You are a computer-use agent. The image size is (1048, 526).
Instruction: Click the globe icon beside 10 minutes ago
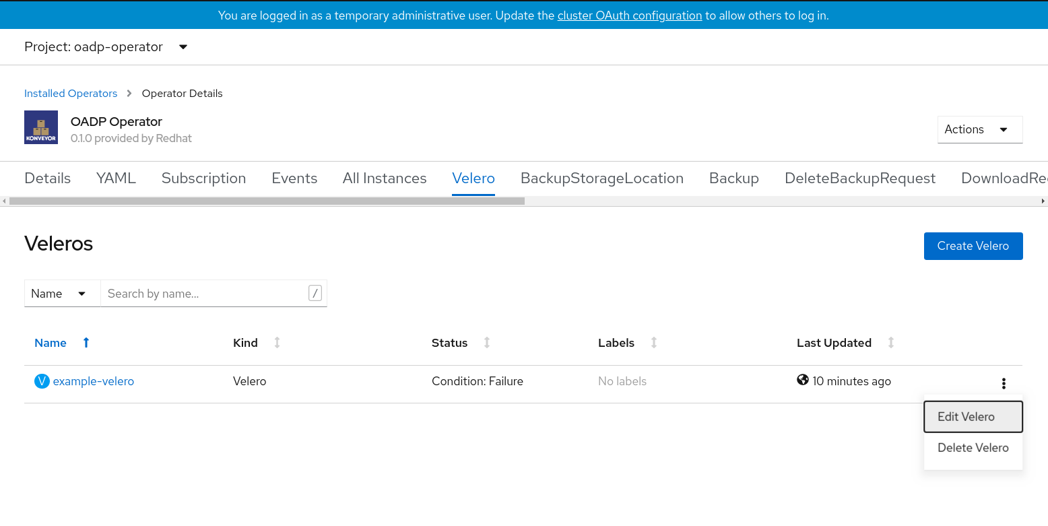802,380
